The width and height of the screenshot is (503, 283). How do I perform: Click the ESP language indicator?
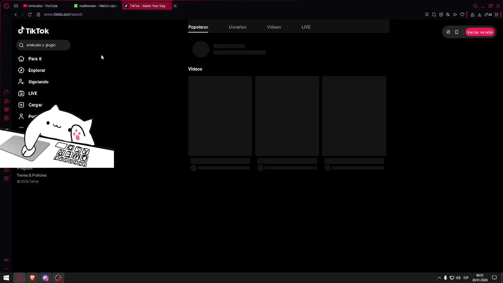coord(466,278)
